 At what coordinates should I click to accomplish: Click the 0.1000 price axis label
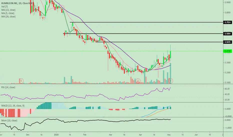(x=227, y=82)
